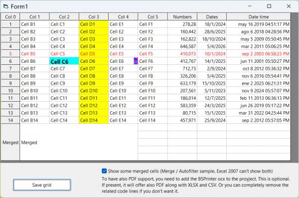Select yellow Cell D10
Screen dimensions: 299x198
point(94,91)
